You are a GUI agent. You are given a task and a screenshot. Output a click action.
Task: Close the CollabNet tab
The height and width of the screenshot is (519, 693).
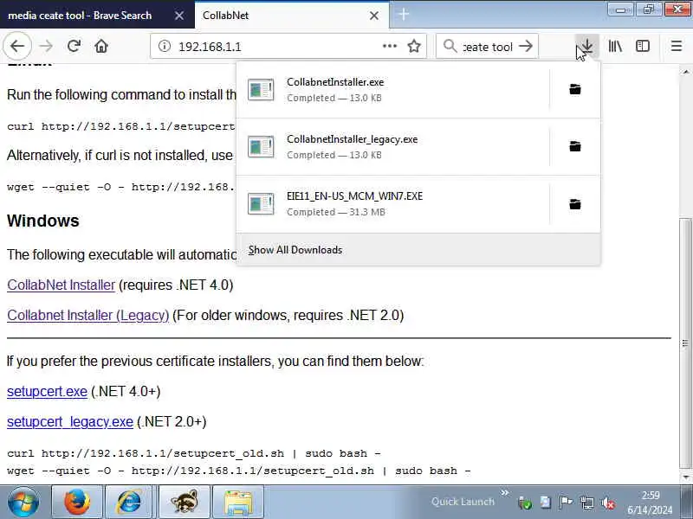click(x=374, y=16)
